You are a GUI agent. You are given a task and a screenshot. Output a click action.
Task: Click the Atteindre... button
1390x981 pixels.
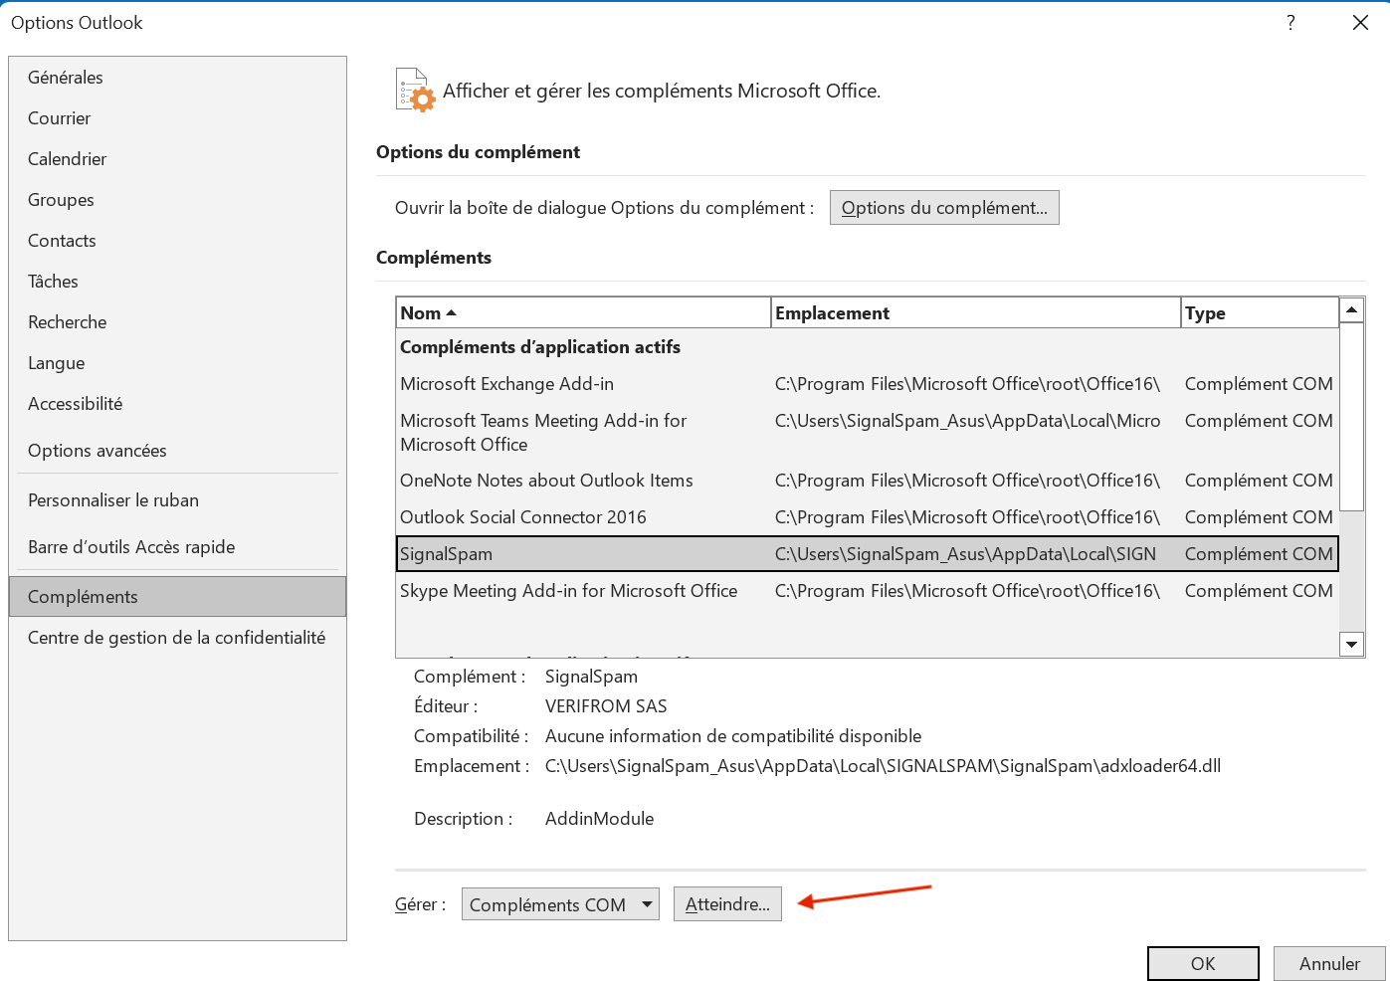pos(727,904)
